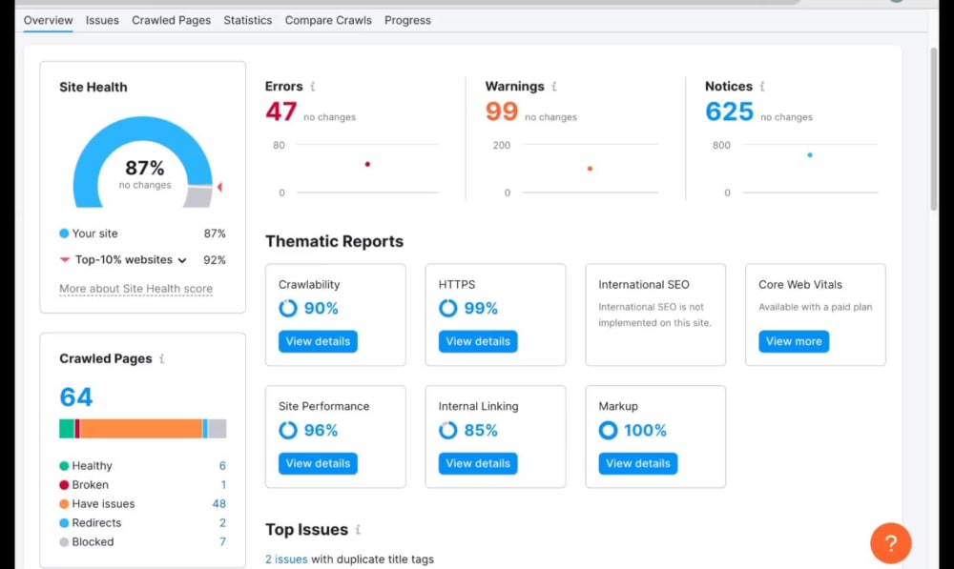Click View more under Core Web Vitals
The width and height of the screenshot is (954, 569).
pos(794,341)
